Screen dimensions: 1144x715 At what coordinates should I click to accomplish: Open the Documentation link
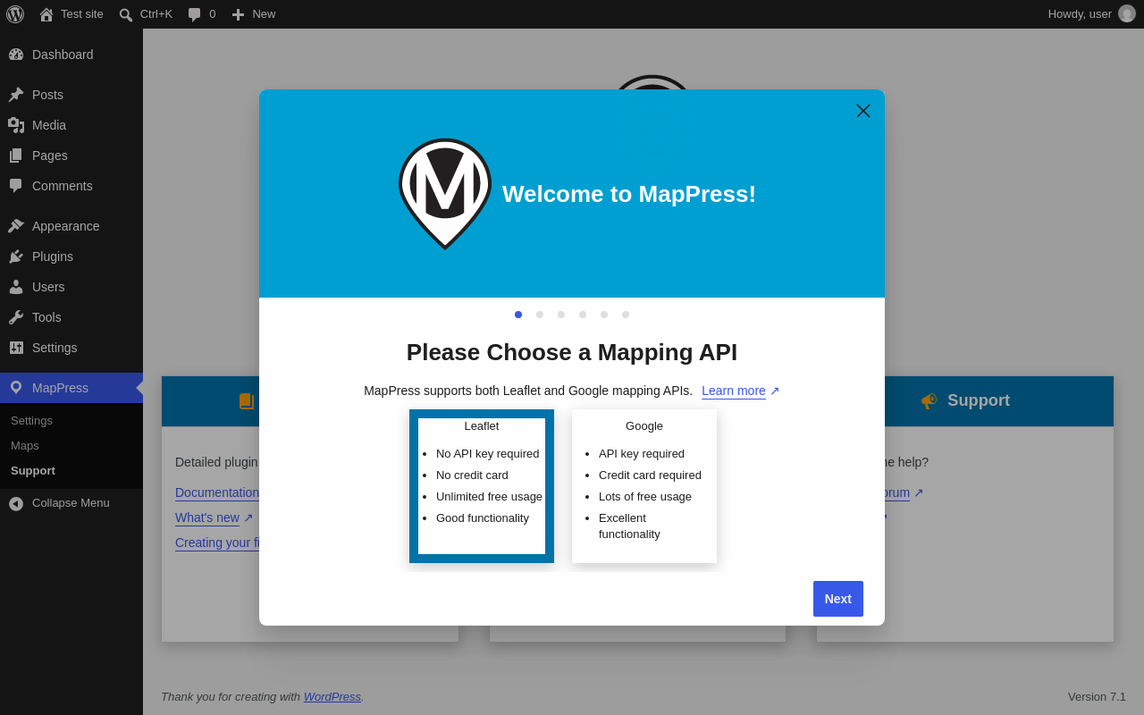(217, 492)
